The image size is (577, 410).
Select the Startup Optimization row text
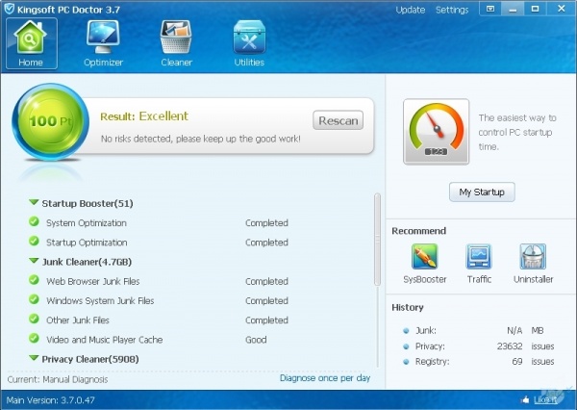(87, 243)
